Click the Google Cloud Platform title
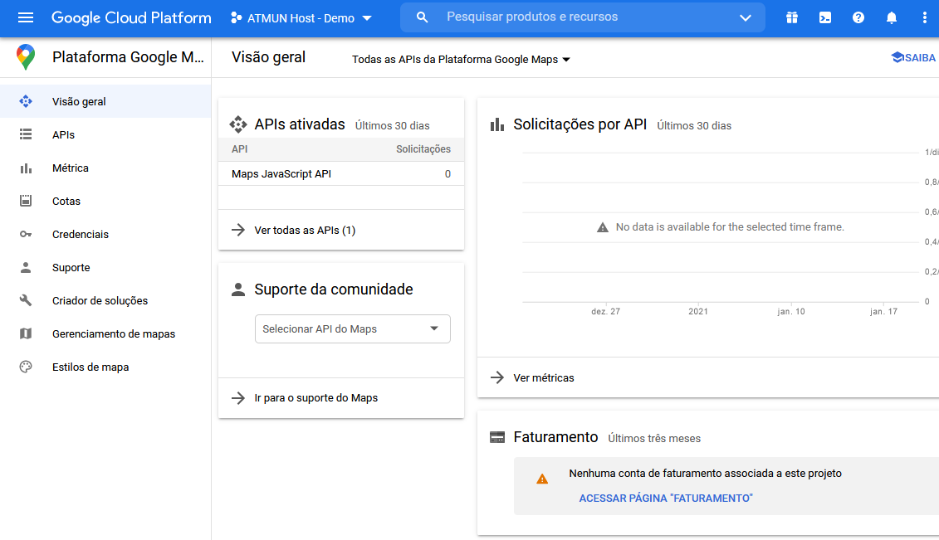Viewport: 939px width, 540px height. click(x=131, y=18)
